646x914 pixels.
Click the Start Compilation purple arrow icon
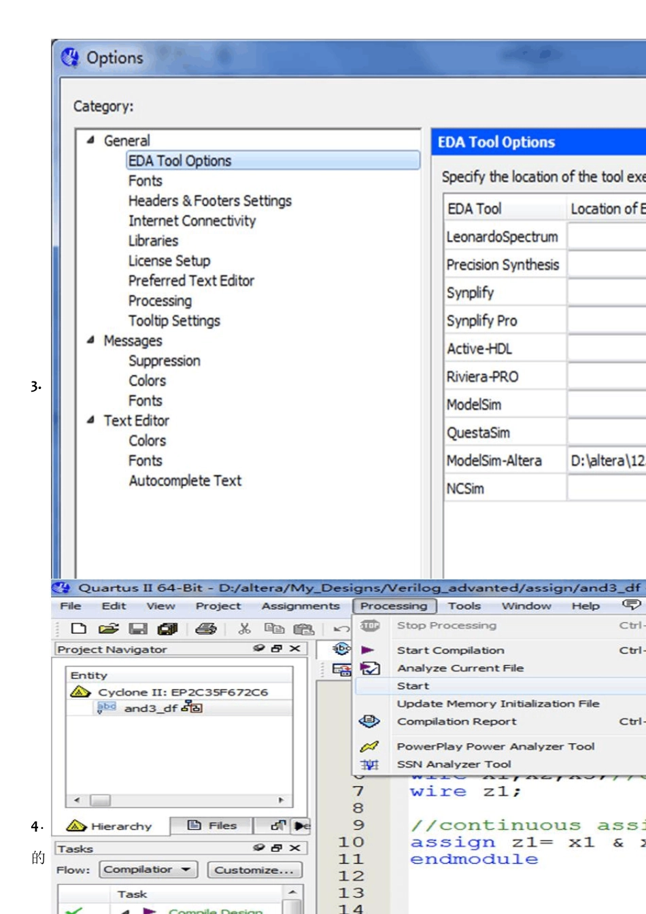pos(368,650)
